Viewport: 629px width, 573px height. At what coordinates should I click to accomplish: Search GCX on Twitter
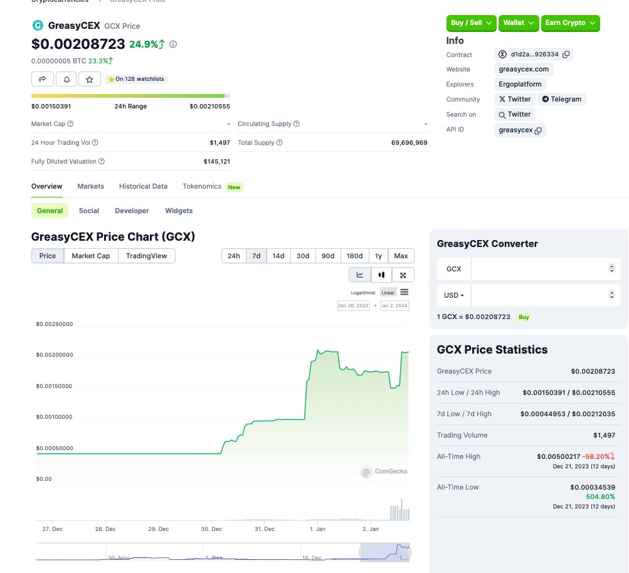pyautogui.click(x=515, y=114)
